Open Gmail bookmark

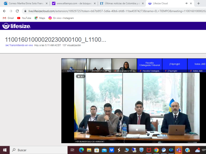coord(9,18)
